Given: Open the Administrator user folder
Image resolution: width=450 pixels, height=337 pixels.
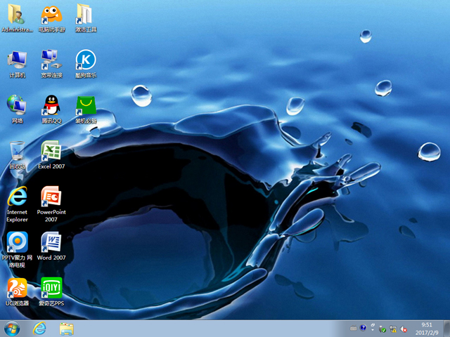Looking at the screenshot, I should click(x=17, y=15).
